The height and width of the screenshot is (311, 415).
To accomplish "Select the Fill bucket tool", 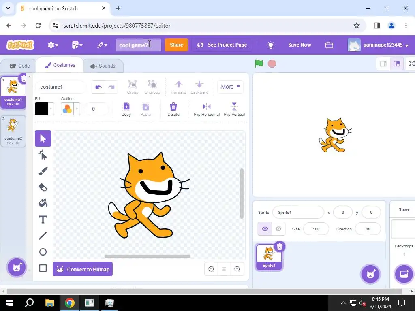I will click(43, 203).
